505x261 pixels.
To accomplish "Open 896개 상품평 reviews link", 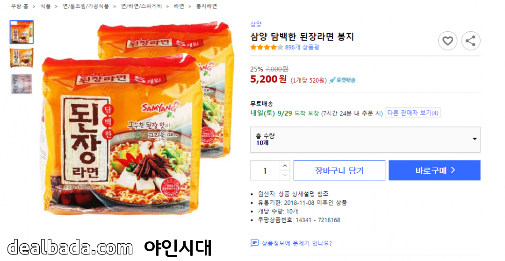I will [x=302, y=47].
